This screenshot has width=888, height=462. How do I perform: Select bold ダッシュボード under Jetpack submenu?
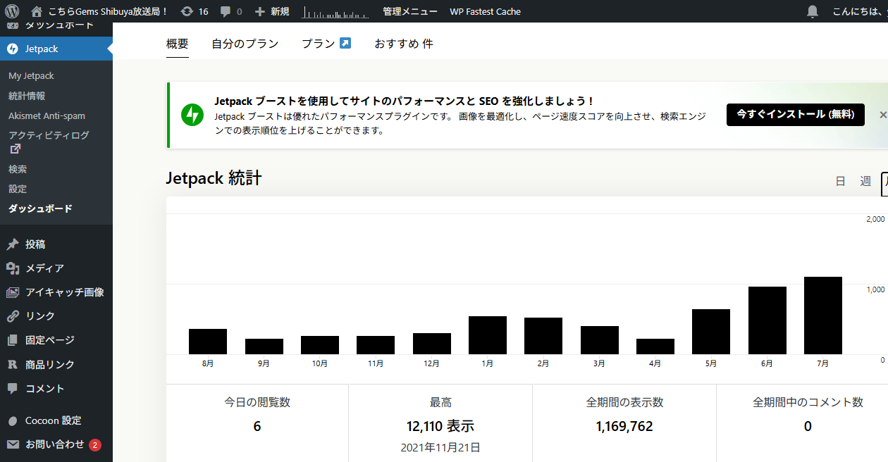pos(40,208)
